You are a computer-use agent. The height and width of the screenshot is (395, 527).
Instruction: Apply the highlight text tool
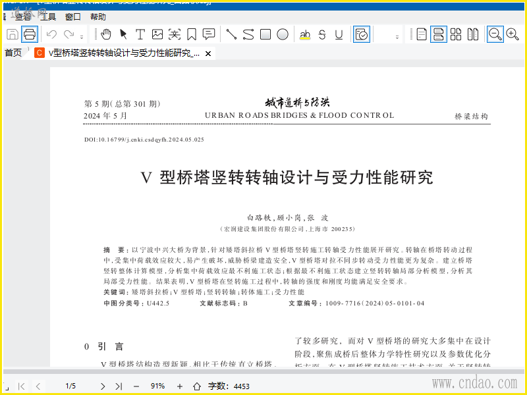tap(305, 34)
